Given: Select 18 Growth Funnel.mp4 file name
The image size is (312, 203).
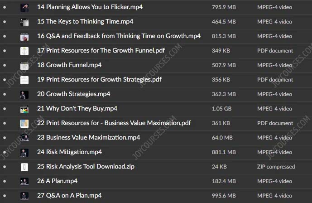Looking at the screenshot, I should point(69,65).
